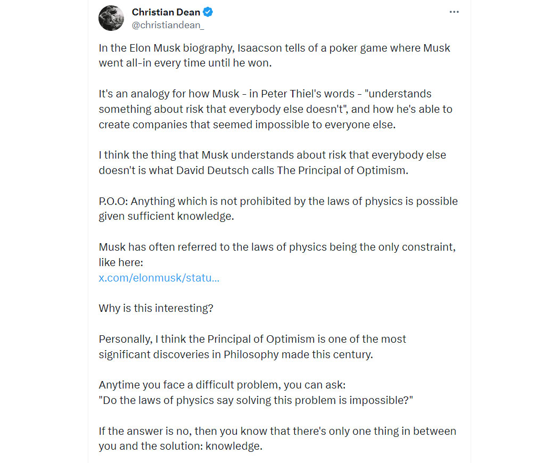Viewport: 559px width, 463px height.
Task: Click the final 'If the answer is no' paragraph
Action: click(x=277, y=439)
